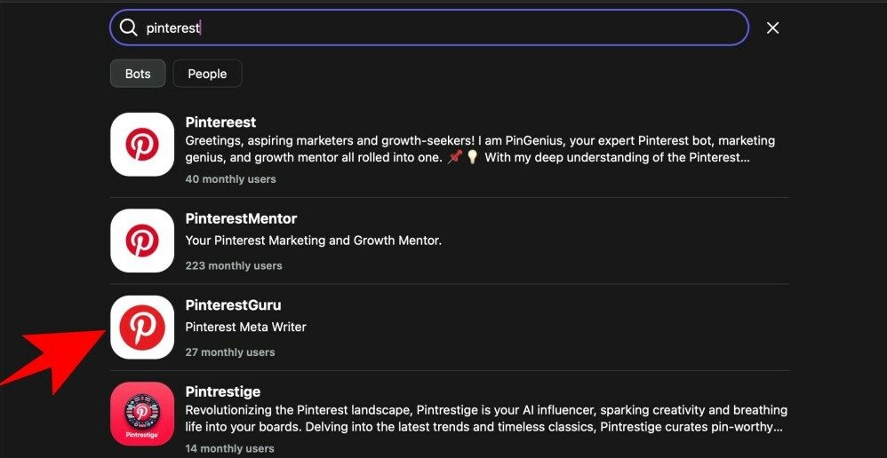Select the PinterestGuru bot logo icon

coord(142,328)
